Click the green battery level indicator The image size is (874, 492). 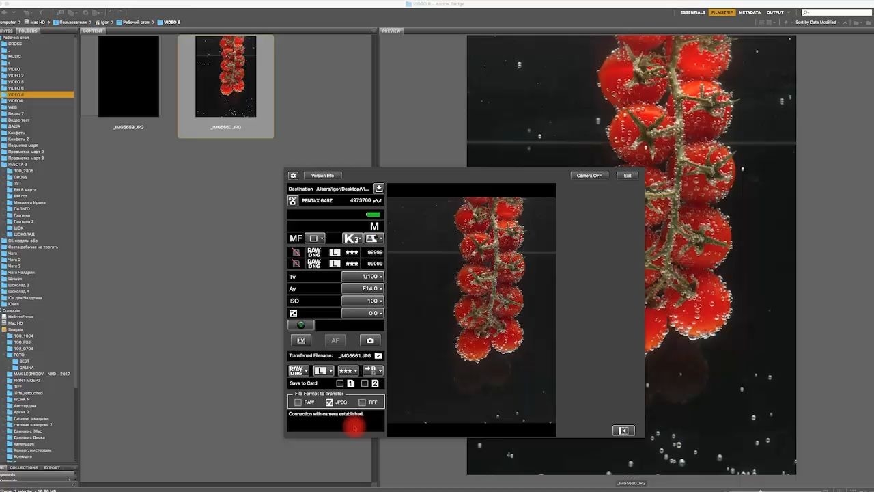tap(373, 215)
